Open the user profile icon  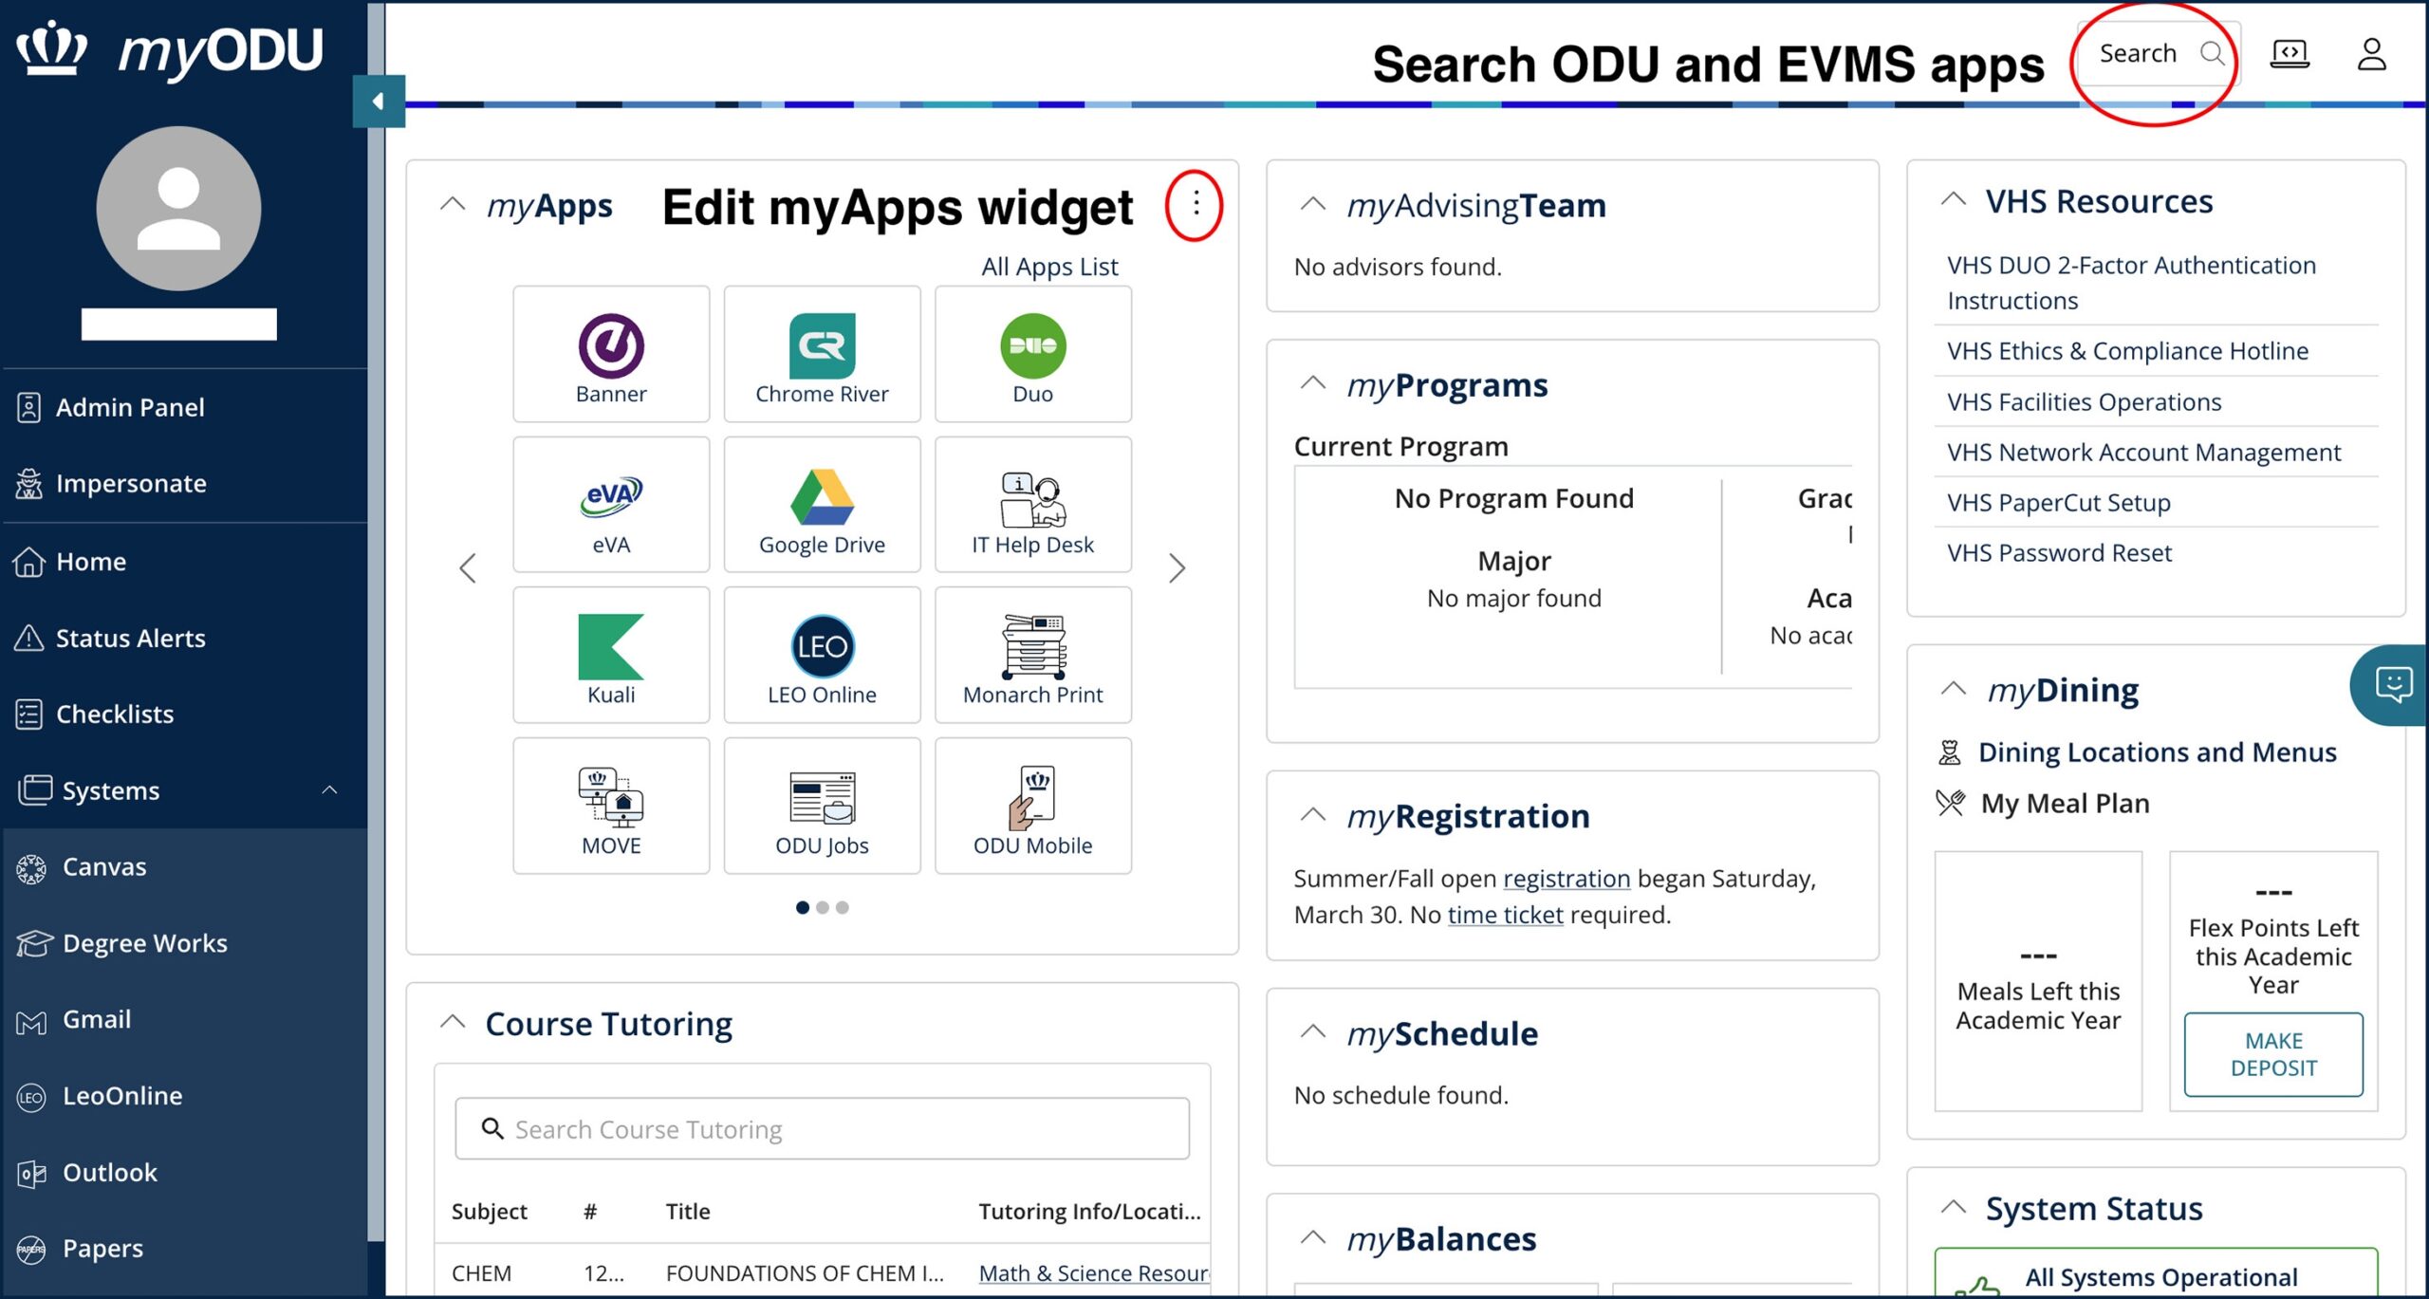tap(2372, 54)
